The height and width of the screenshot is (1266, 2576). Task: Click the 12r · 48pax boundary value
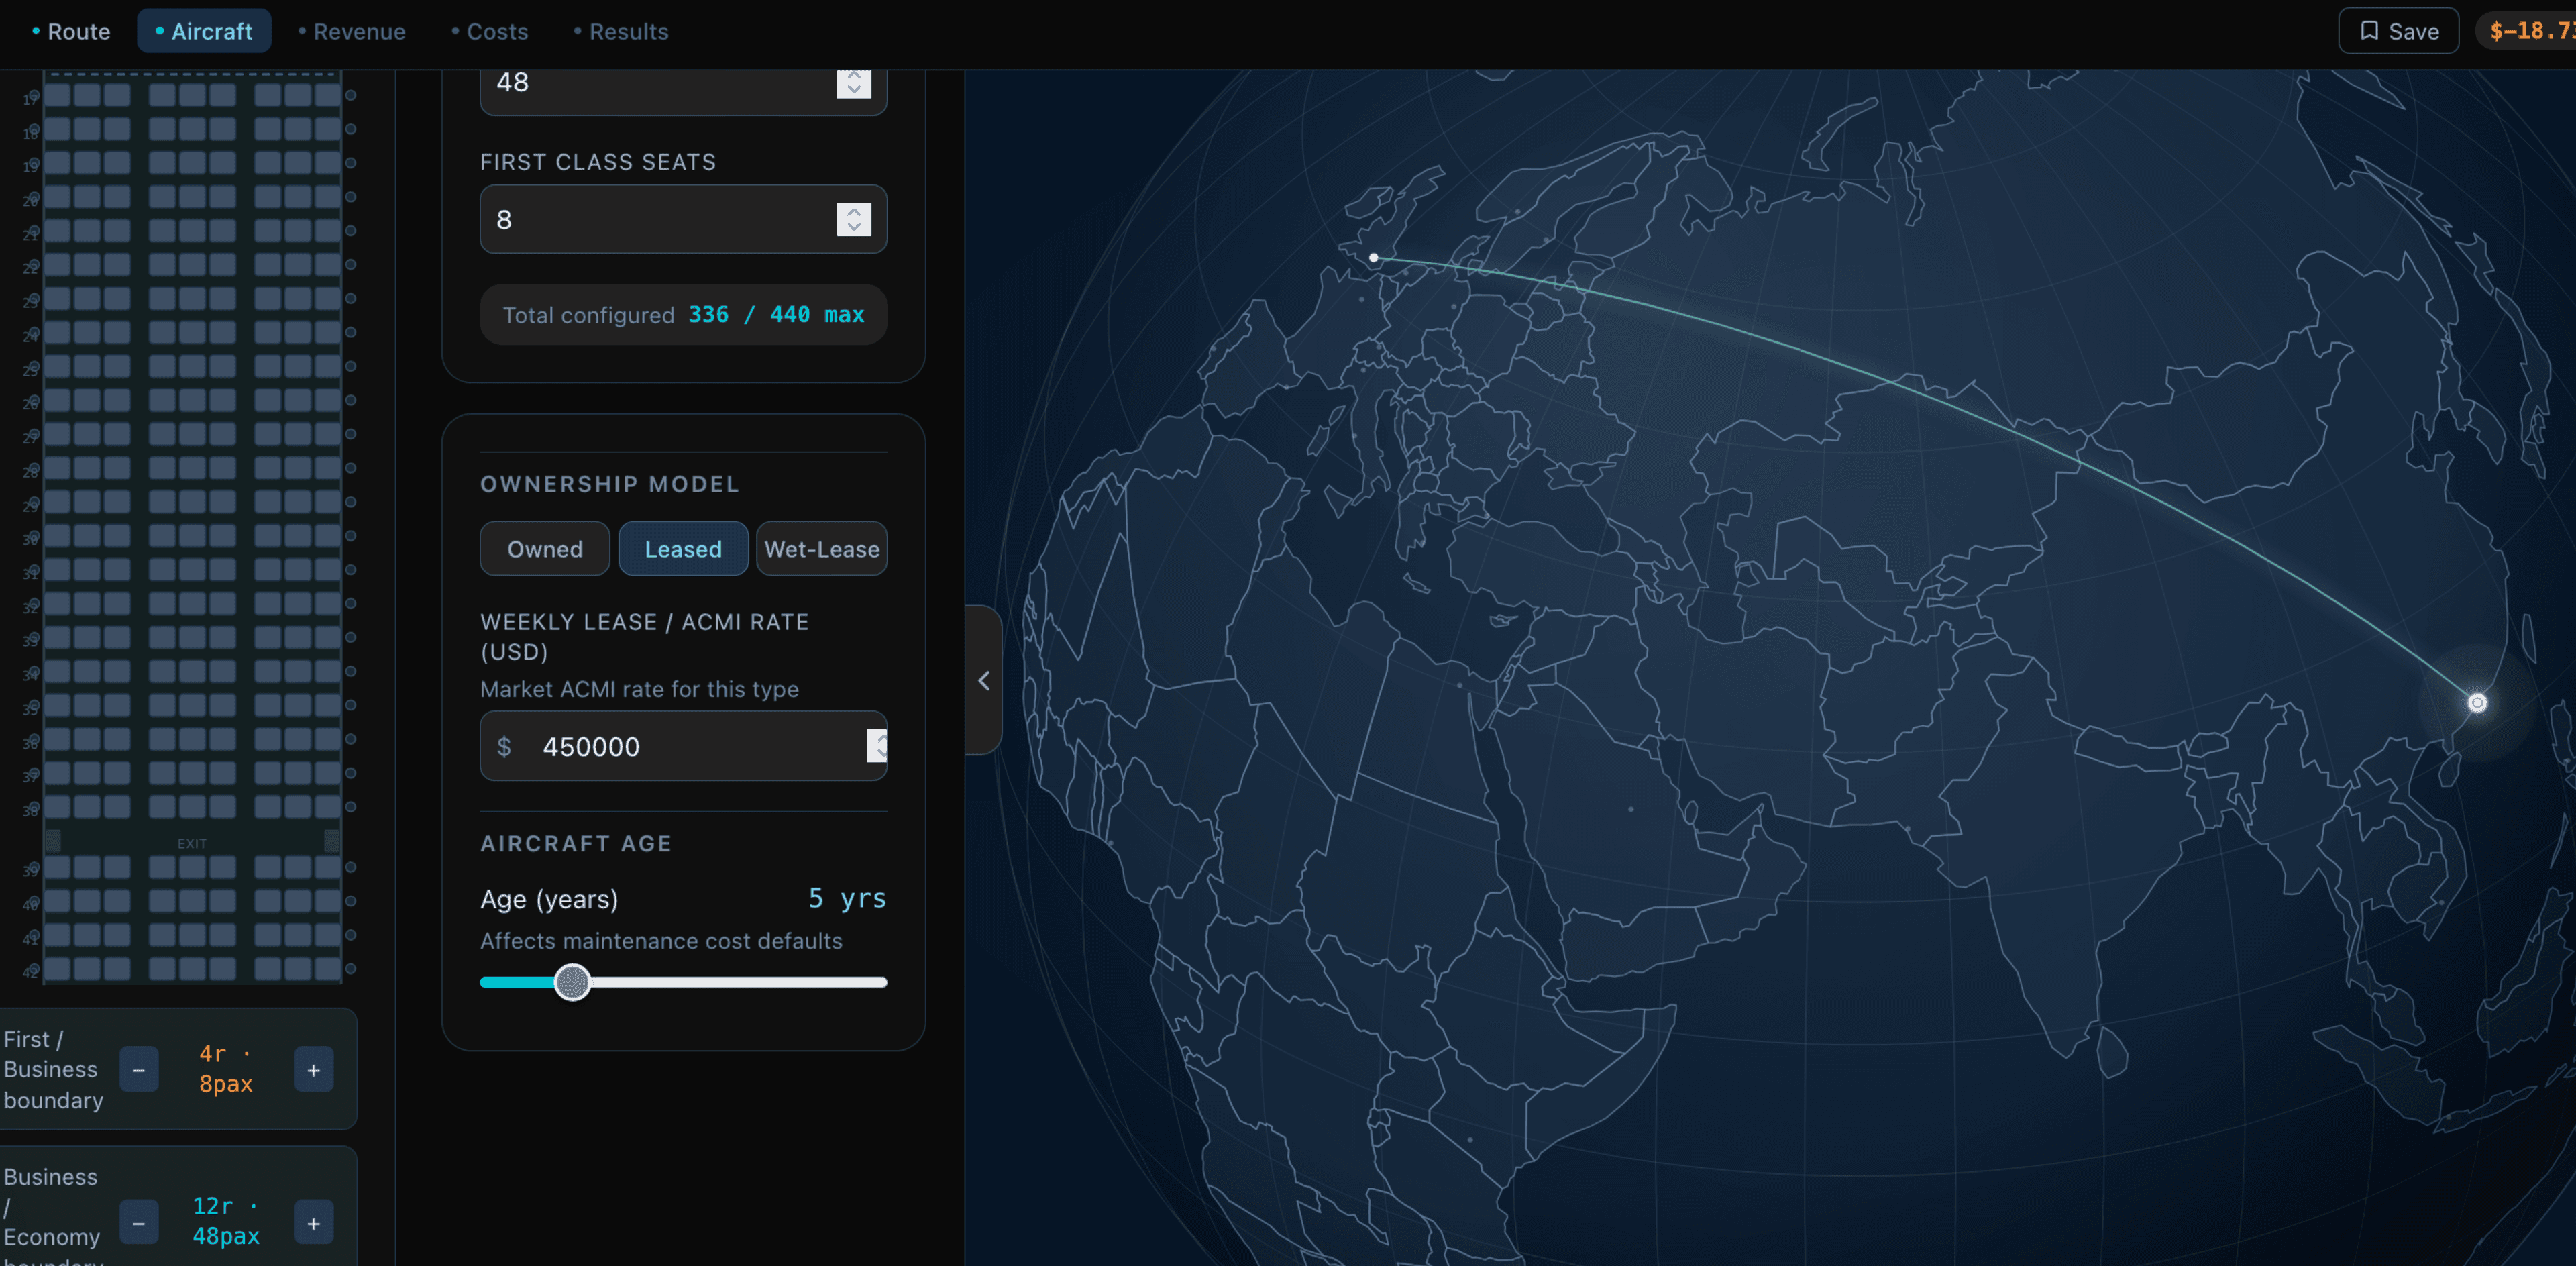pos(226,1221)
